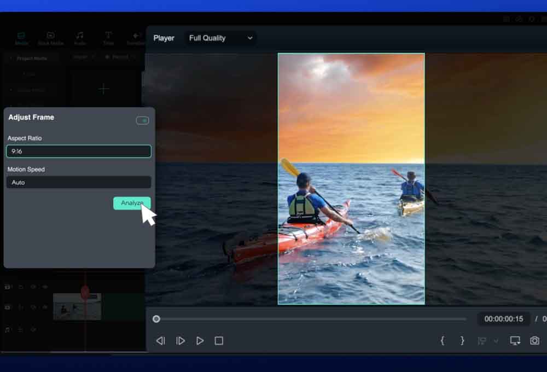Viewport: 547px width, 372px height.
Task: Open the Stock Media tab
Action: pos(50,38)
